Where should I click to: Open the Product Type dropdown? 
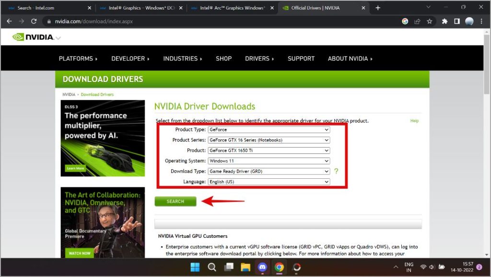pos(269,129)
